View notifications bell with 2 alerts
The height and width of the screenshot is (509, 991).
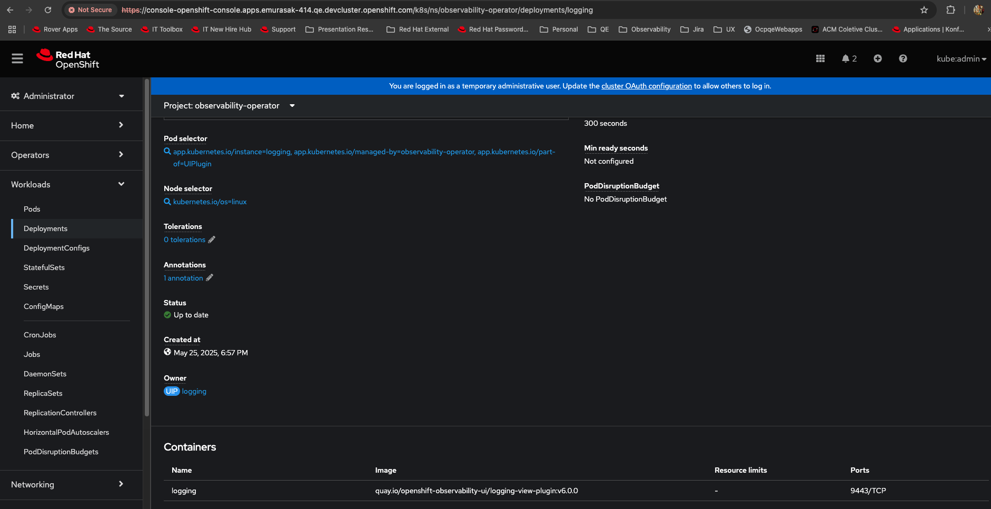(849, 58)
